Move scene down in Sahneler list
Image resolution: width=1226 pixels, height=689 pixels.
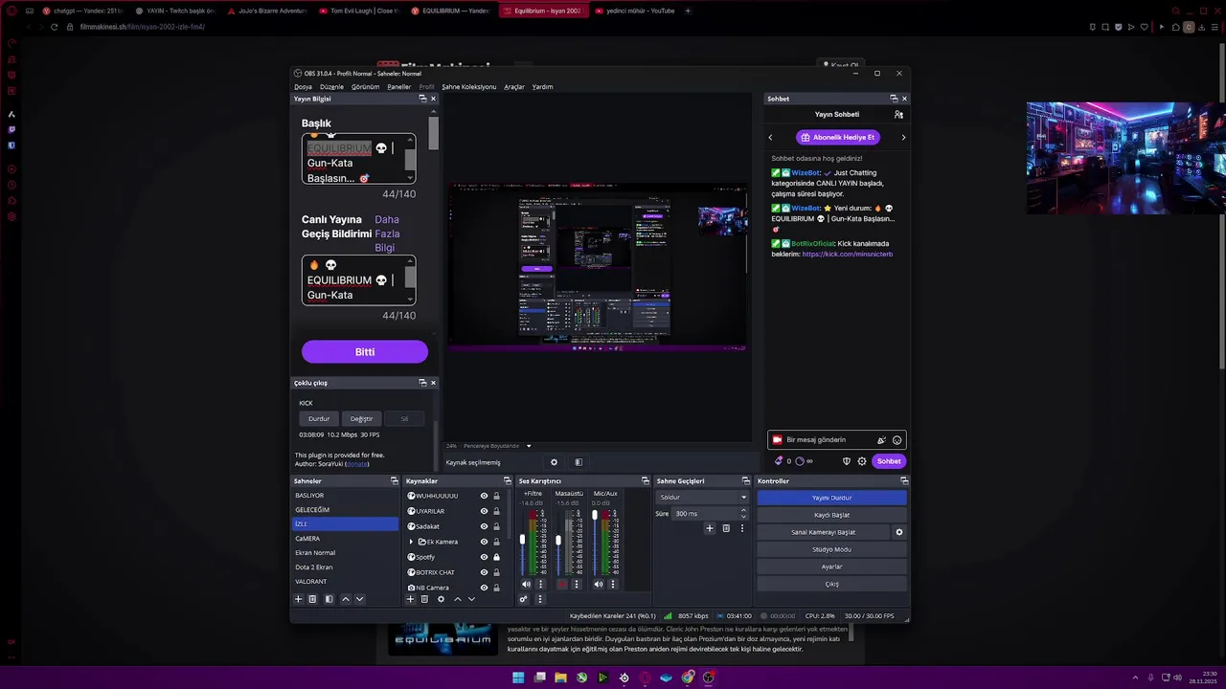360,599
